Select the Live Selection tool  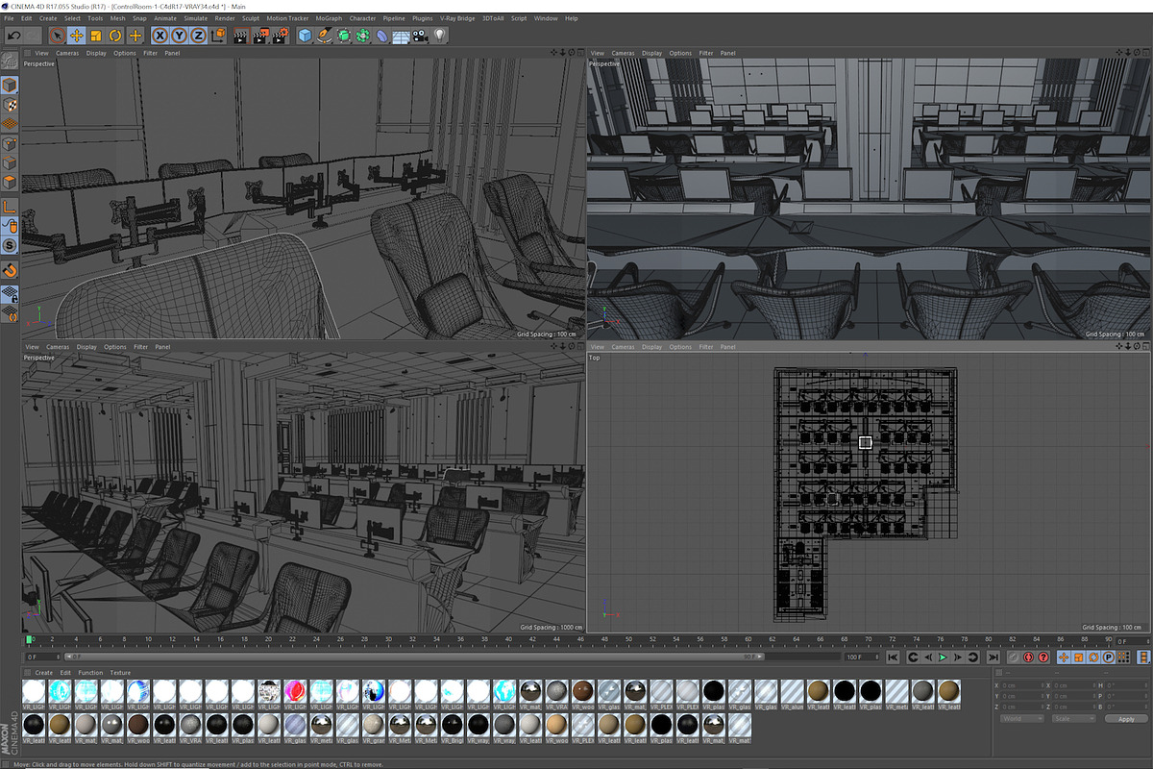point(57,36)
